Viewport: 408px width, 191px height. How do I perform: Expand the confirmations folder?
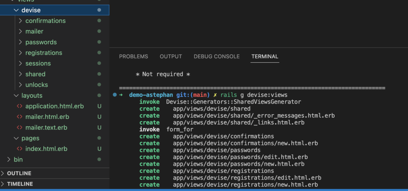[21, 21]
